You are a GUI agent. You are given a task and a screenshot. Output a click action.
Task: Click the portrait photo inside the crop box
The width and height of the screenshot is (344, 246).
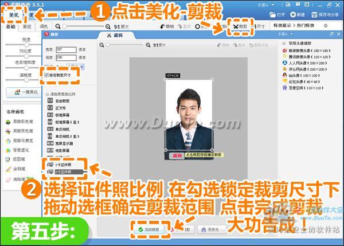tap(189, 115)
